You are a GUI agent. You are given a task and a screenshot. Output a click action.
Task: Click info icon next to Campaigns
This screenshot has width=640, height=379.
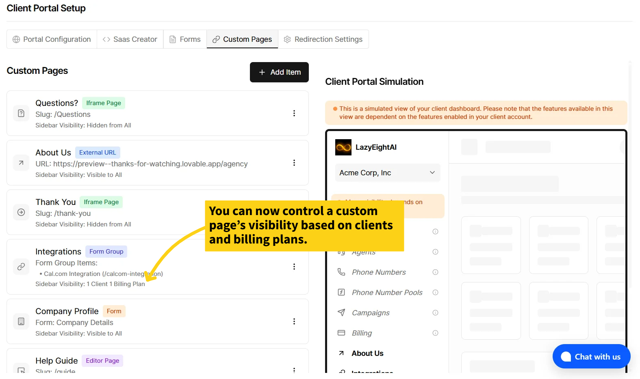(x=435, y=313)
